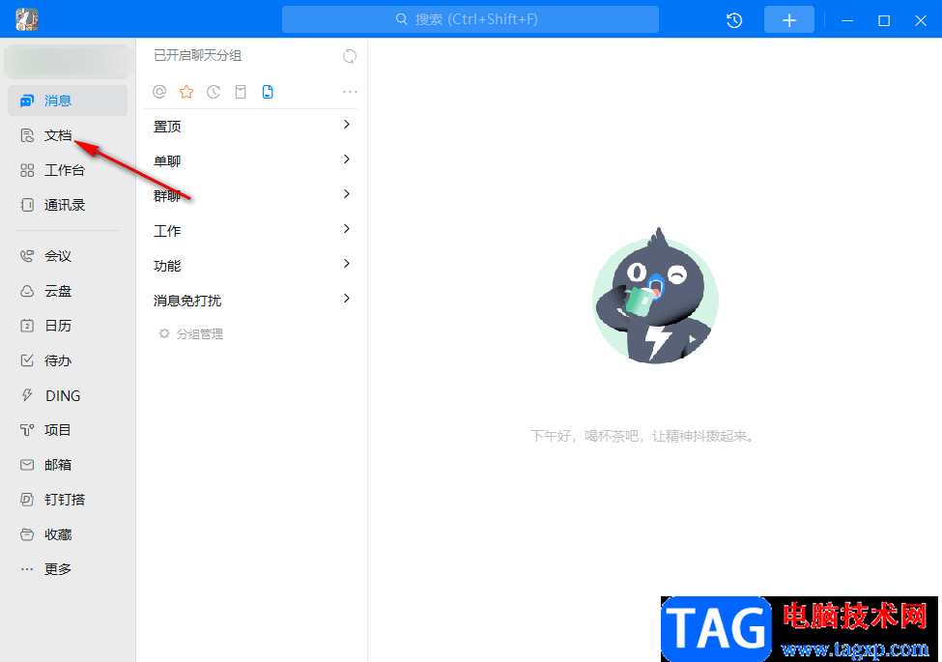Click the blue document filter icon
942x662 pixels.
[268, 92]
